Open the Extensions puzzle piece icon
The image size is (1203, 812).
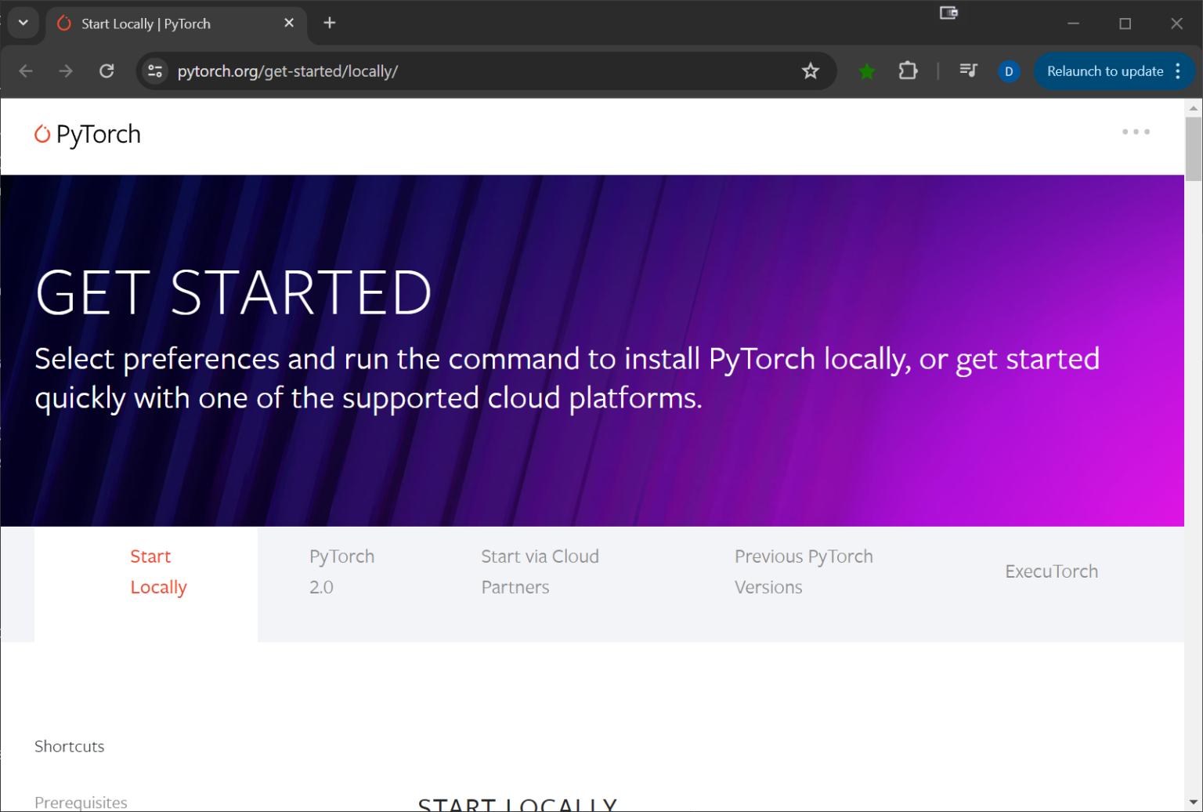tap(907, 71)
